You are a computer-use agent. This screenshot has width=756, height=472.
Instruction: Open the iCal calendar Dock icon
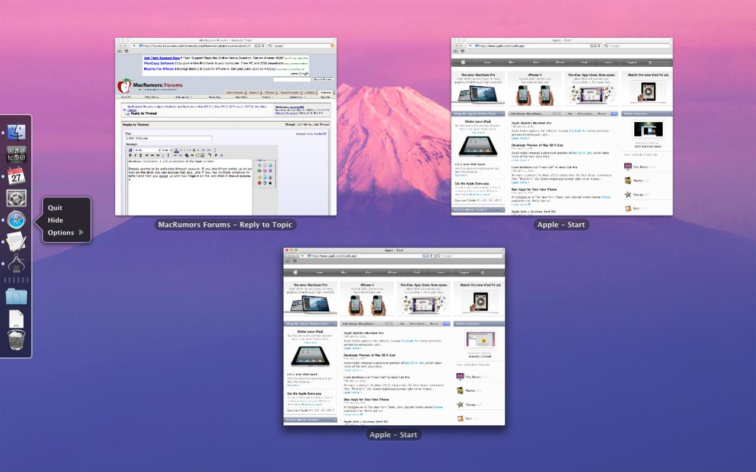click(x=17, y=176)
